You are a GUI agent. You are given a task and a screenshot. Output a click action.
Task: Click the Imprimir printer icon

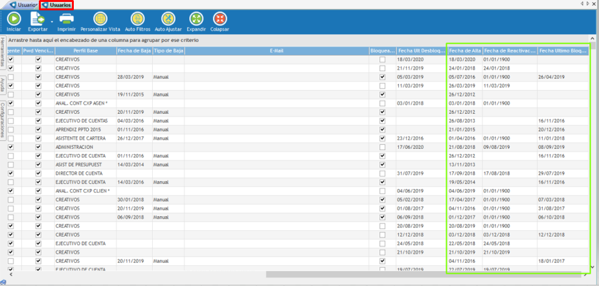pyautogui.click(x=66, y=19)
